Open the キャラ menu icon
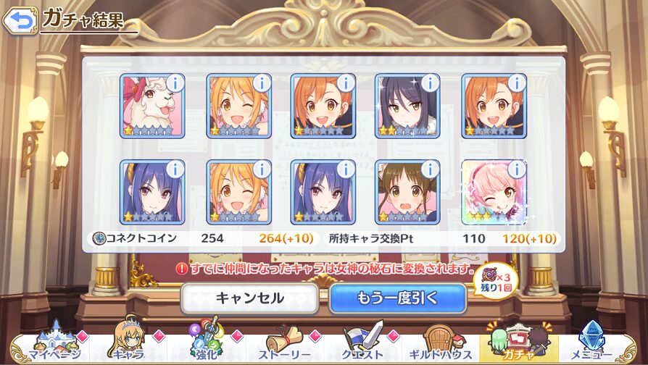The width and height of the screenshot is (648, 365). pyautogui.click(x=128, y=340)
